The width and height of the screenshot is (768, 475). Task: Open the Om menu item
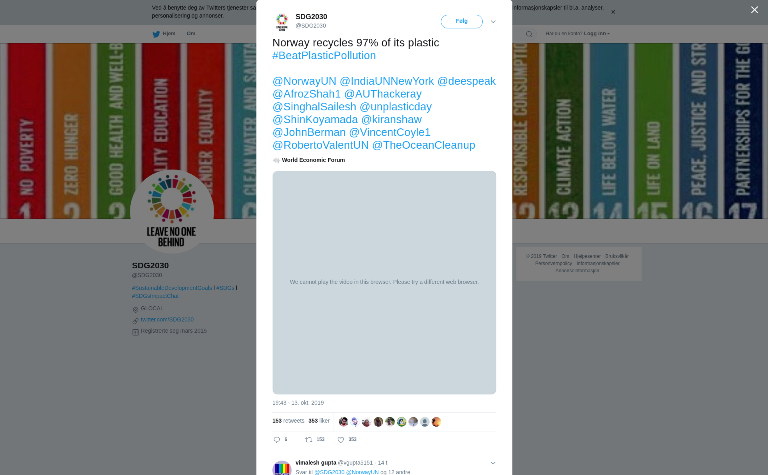(x=191, y=34)
